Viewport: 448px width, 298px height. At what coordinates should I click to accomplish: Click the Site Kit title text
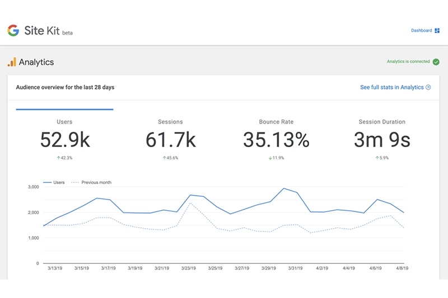[x=42, y=31]
